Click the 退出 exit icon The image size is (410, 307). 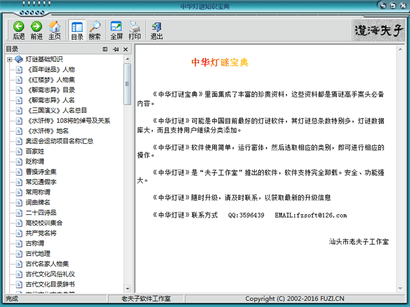(x=156, y=30)
